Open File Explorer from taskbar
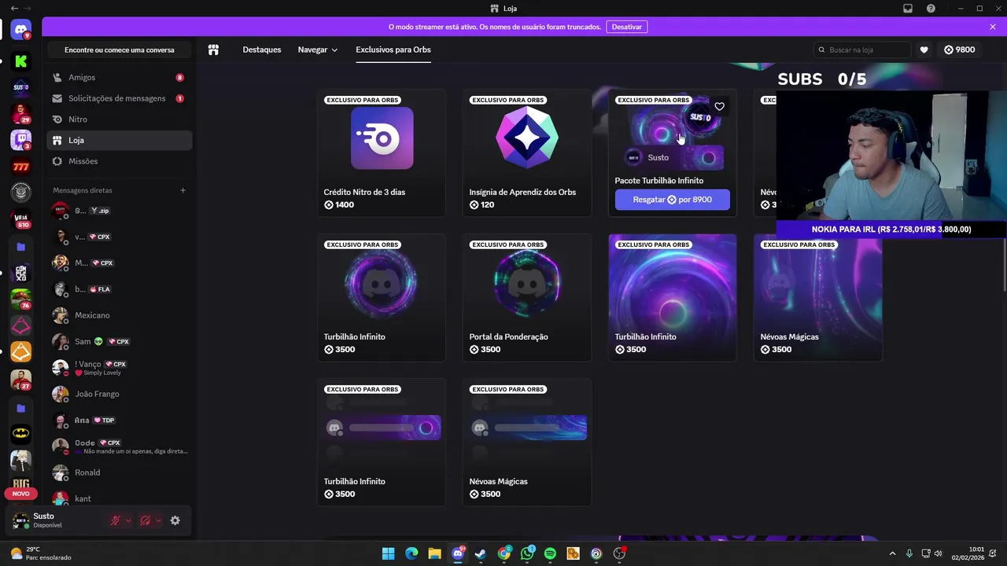This screenshot has height=566, width=1007. coord(434,553)
